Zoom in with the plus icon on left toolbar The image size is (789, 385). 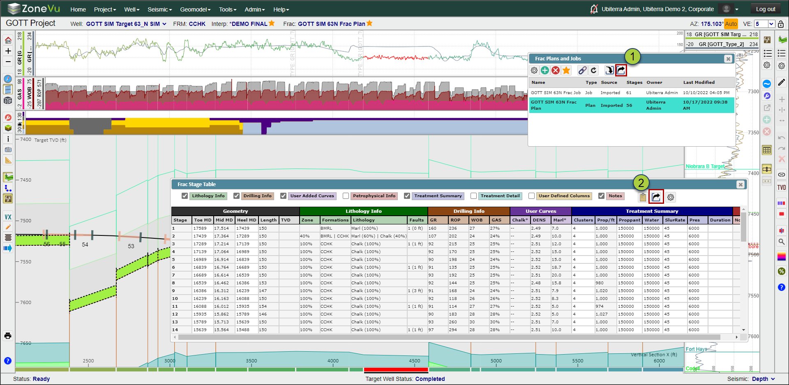[x=8, y=51]
